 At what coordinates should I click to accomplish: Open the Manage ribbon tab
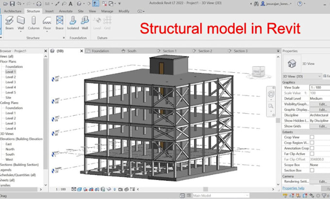[x=107, y=11]
